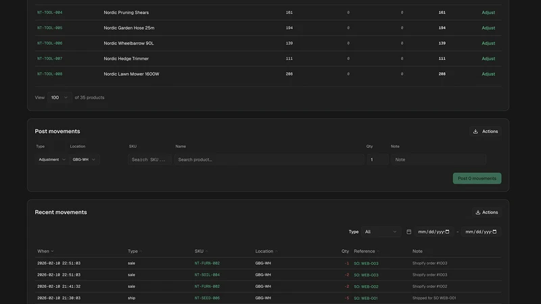Open SKU link NT-TOOL-008

[49, 74]
